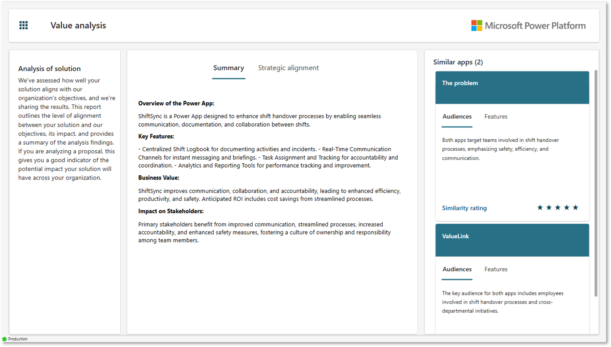Open the app launcher grid icon
This screenshot has height=347, width=611.
tap(24, 25)
